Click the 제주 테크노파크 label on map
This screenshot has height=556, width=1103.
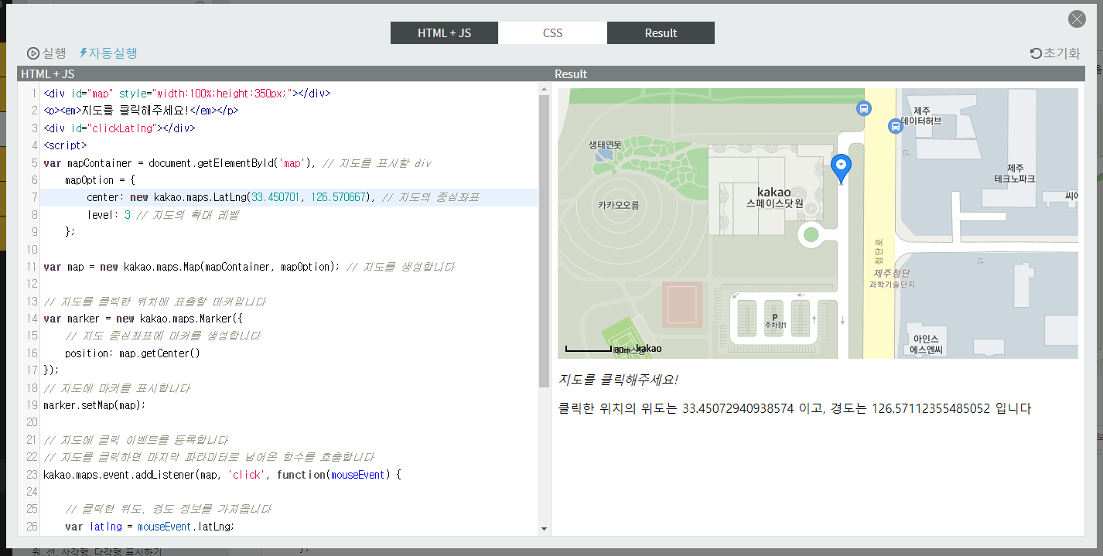tap(1015, 173)
